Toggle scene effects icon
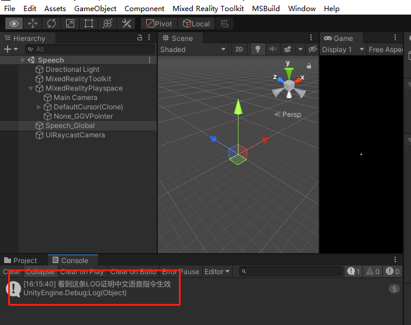Image resolution: width=411 pixels, height=325 pixels. (288, 49)
